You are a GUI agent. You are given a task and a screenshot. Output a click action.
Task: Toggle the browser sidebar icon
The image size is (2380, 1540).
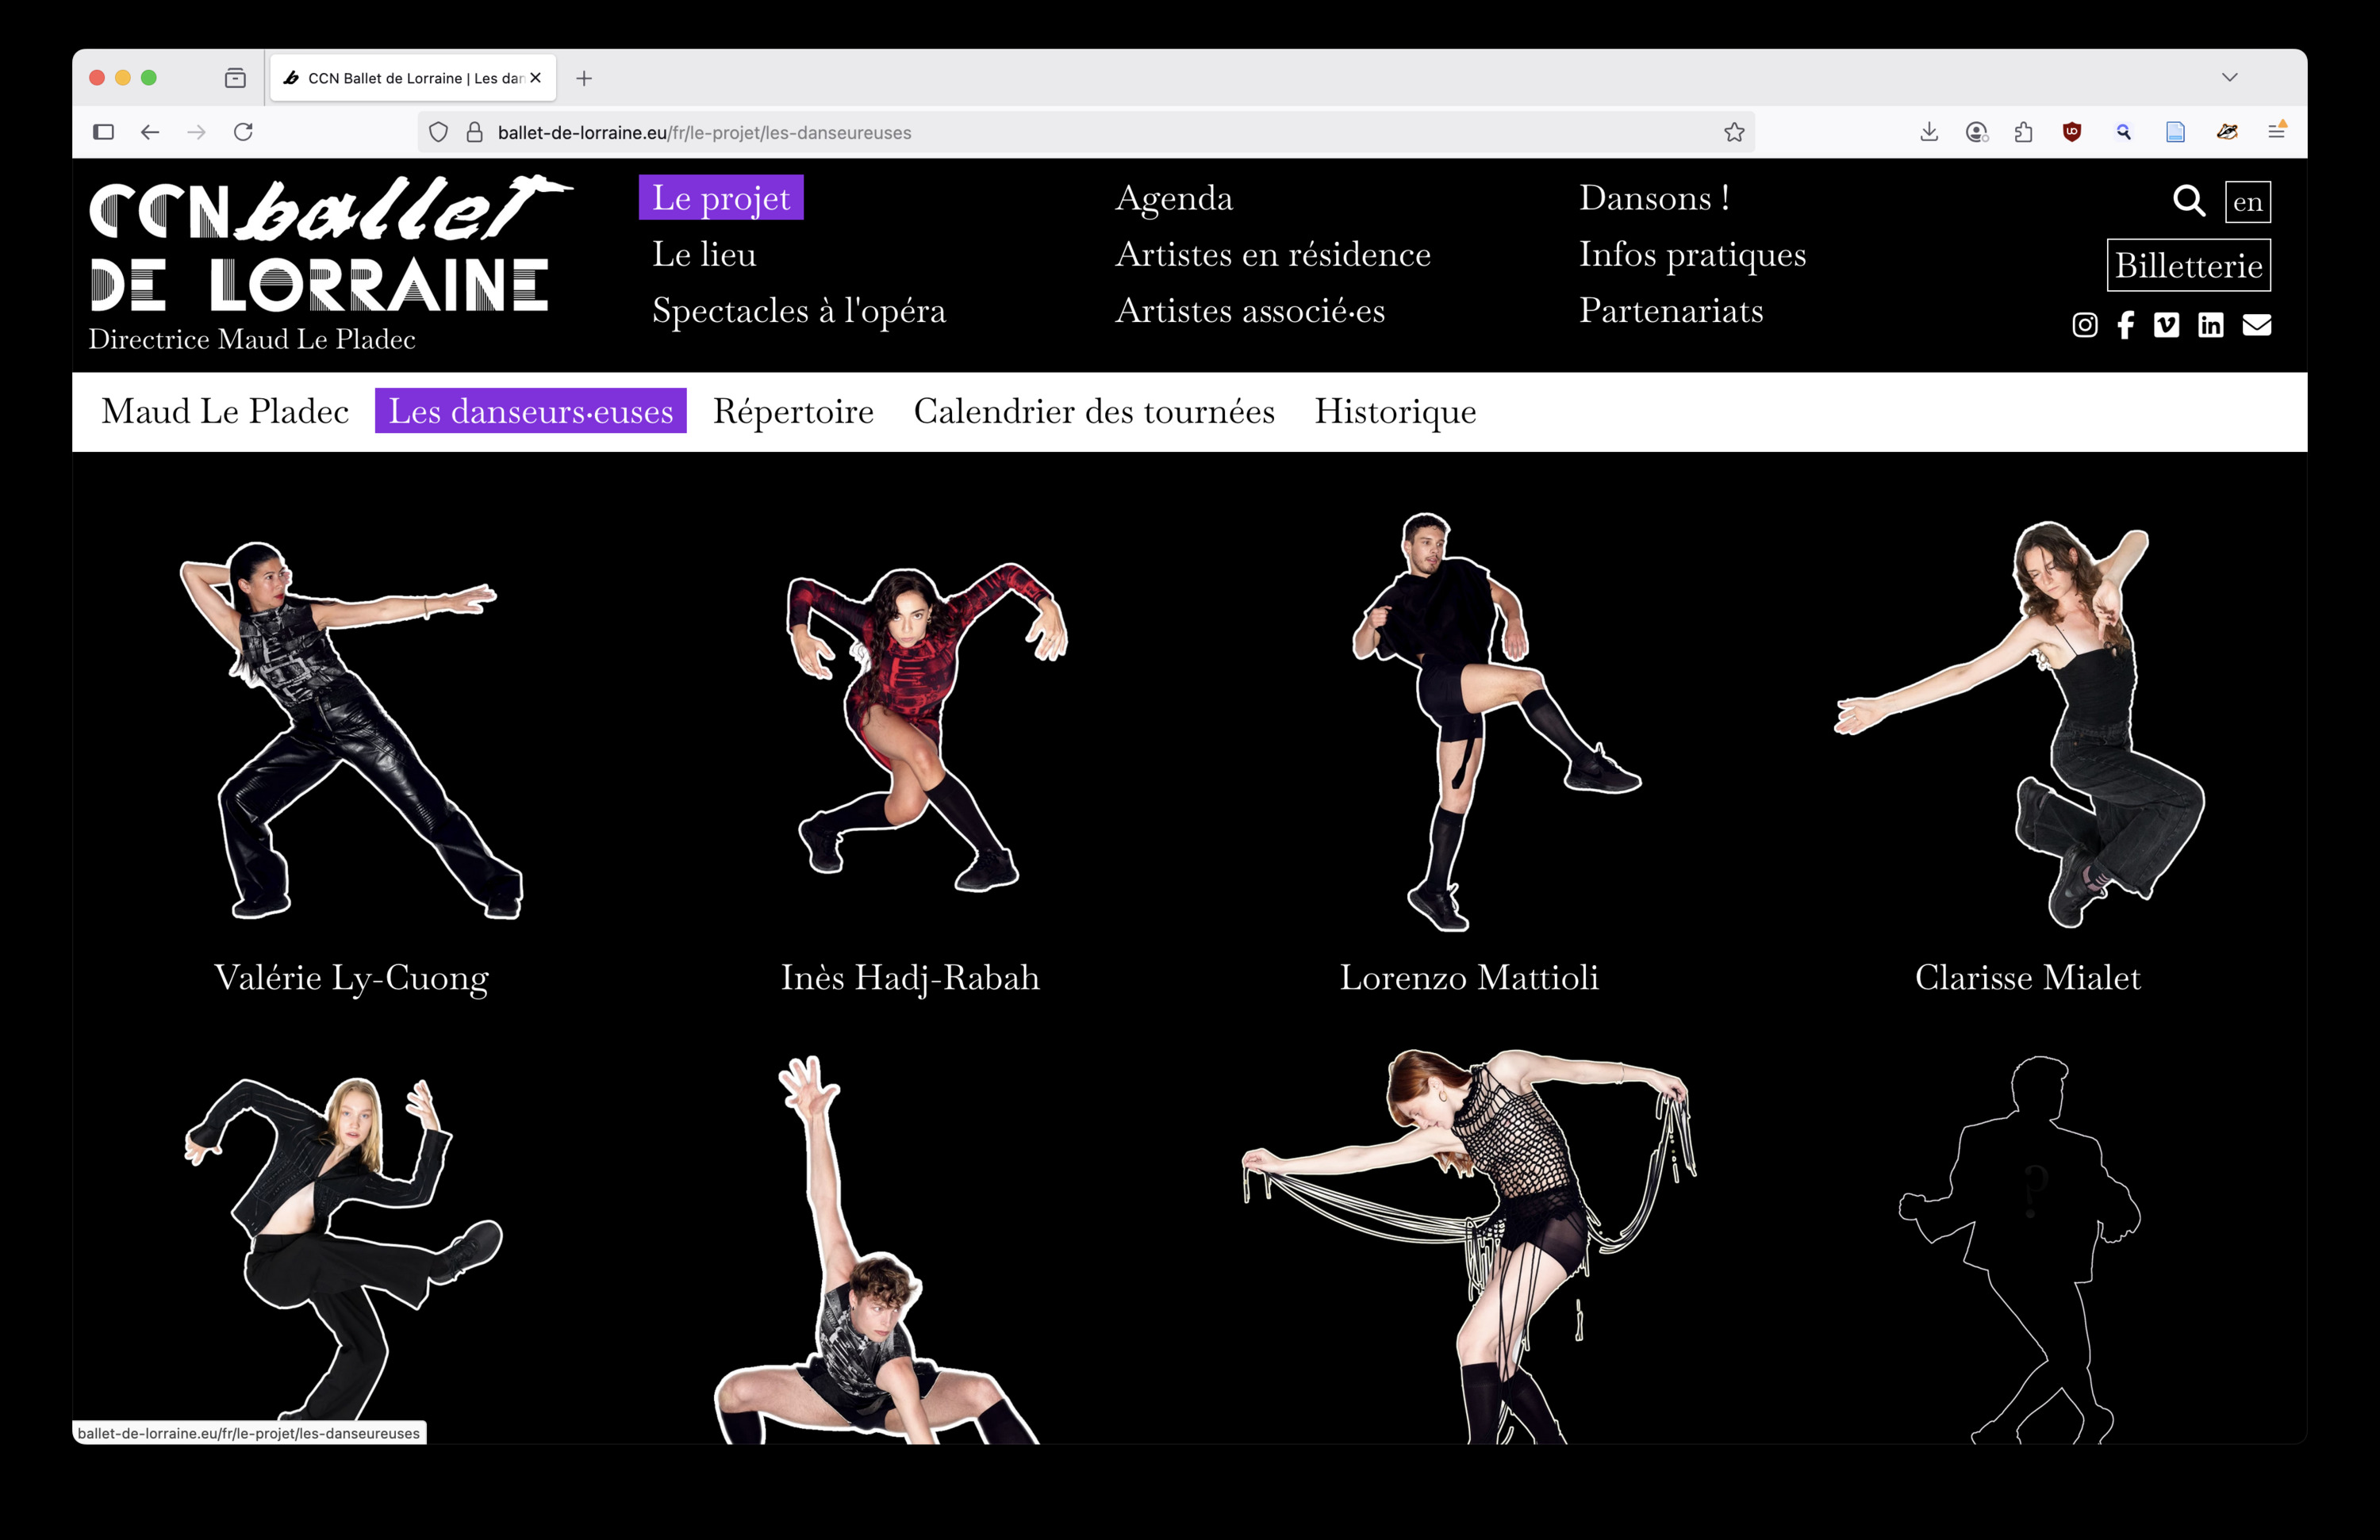click(x=103, y=132)
